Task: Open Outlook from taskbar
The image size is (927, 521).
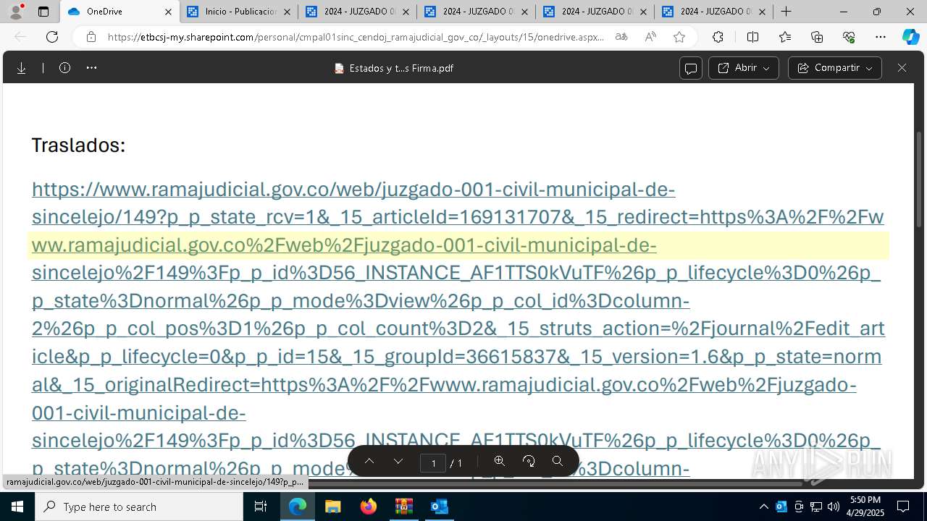Action: [439, 507]
